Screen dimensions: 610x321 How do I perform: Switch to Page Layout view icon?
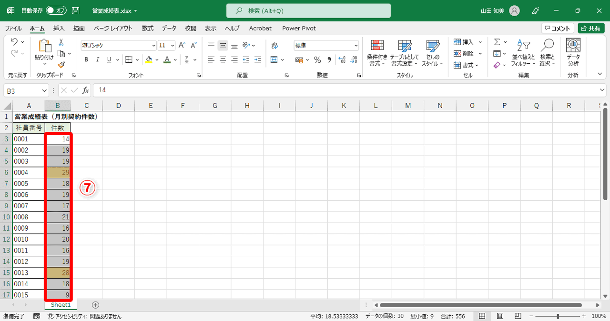tap(500, 316)
